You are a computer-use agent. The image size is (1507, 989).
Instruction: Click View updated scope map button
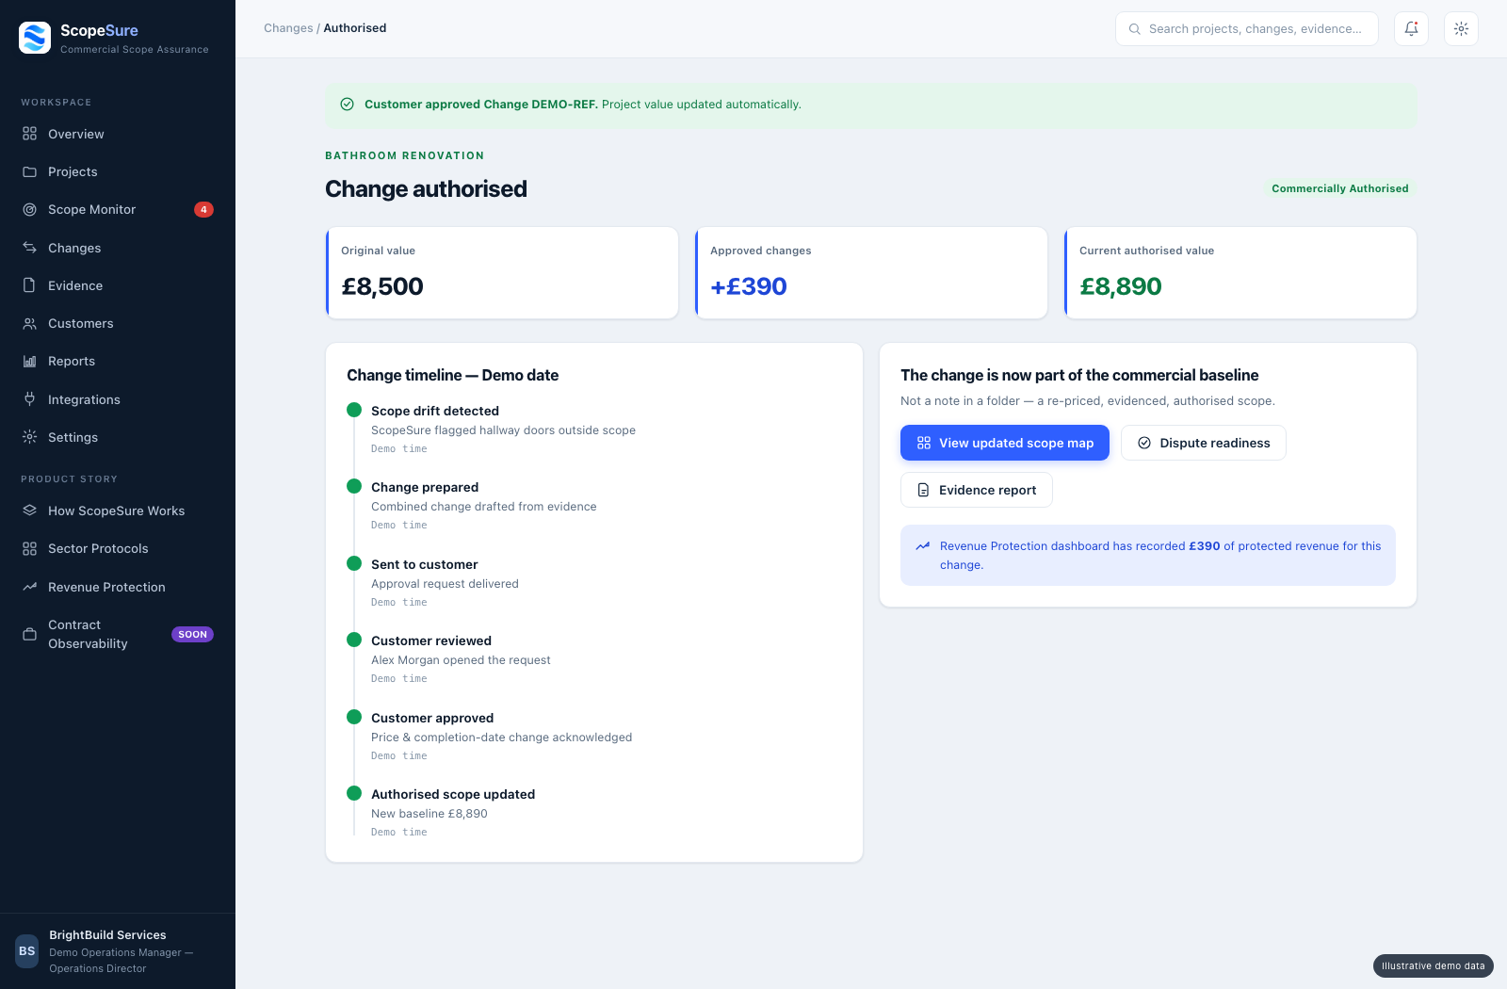1005,443
